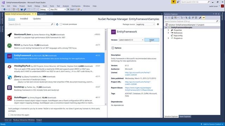Image resolution: width=225 pixels, height=126 pixels.
Task: Open the DevExpress menu
Action: [x=76, y=6]
